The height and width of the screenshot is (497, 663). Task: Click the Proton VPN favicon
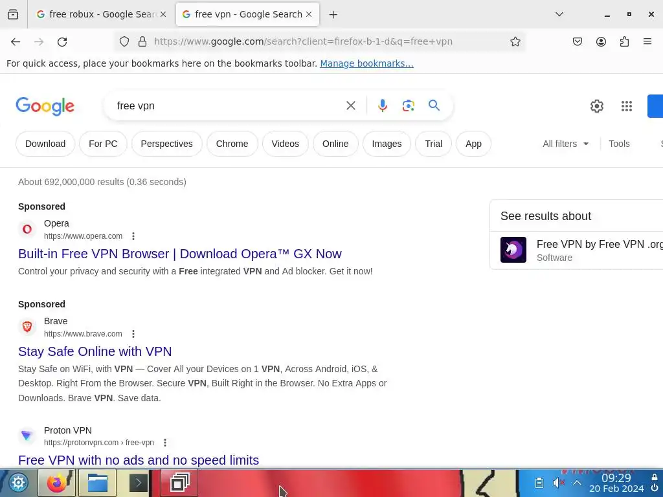pos(27,436)
